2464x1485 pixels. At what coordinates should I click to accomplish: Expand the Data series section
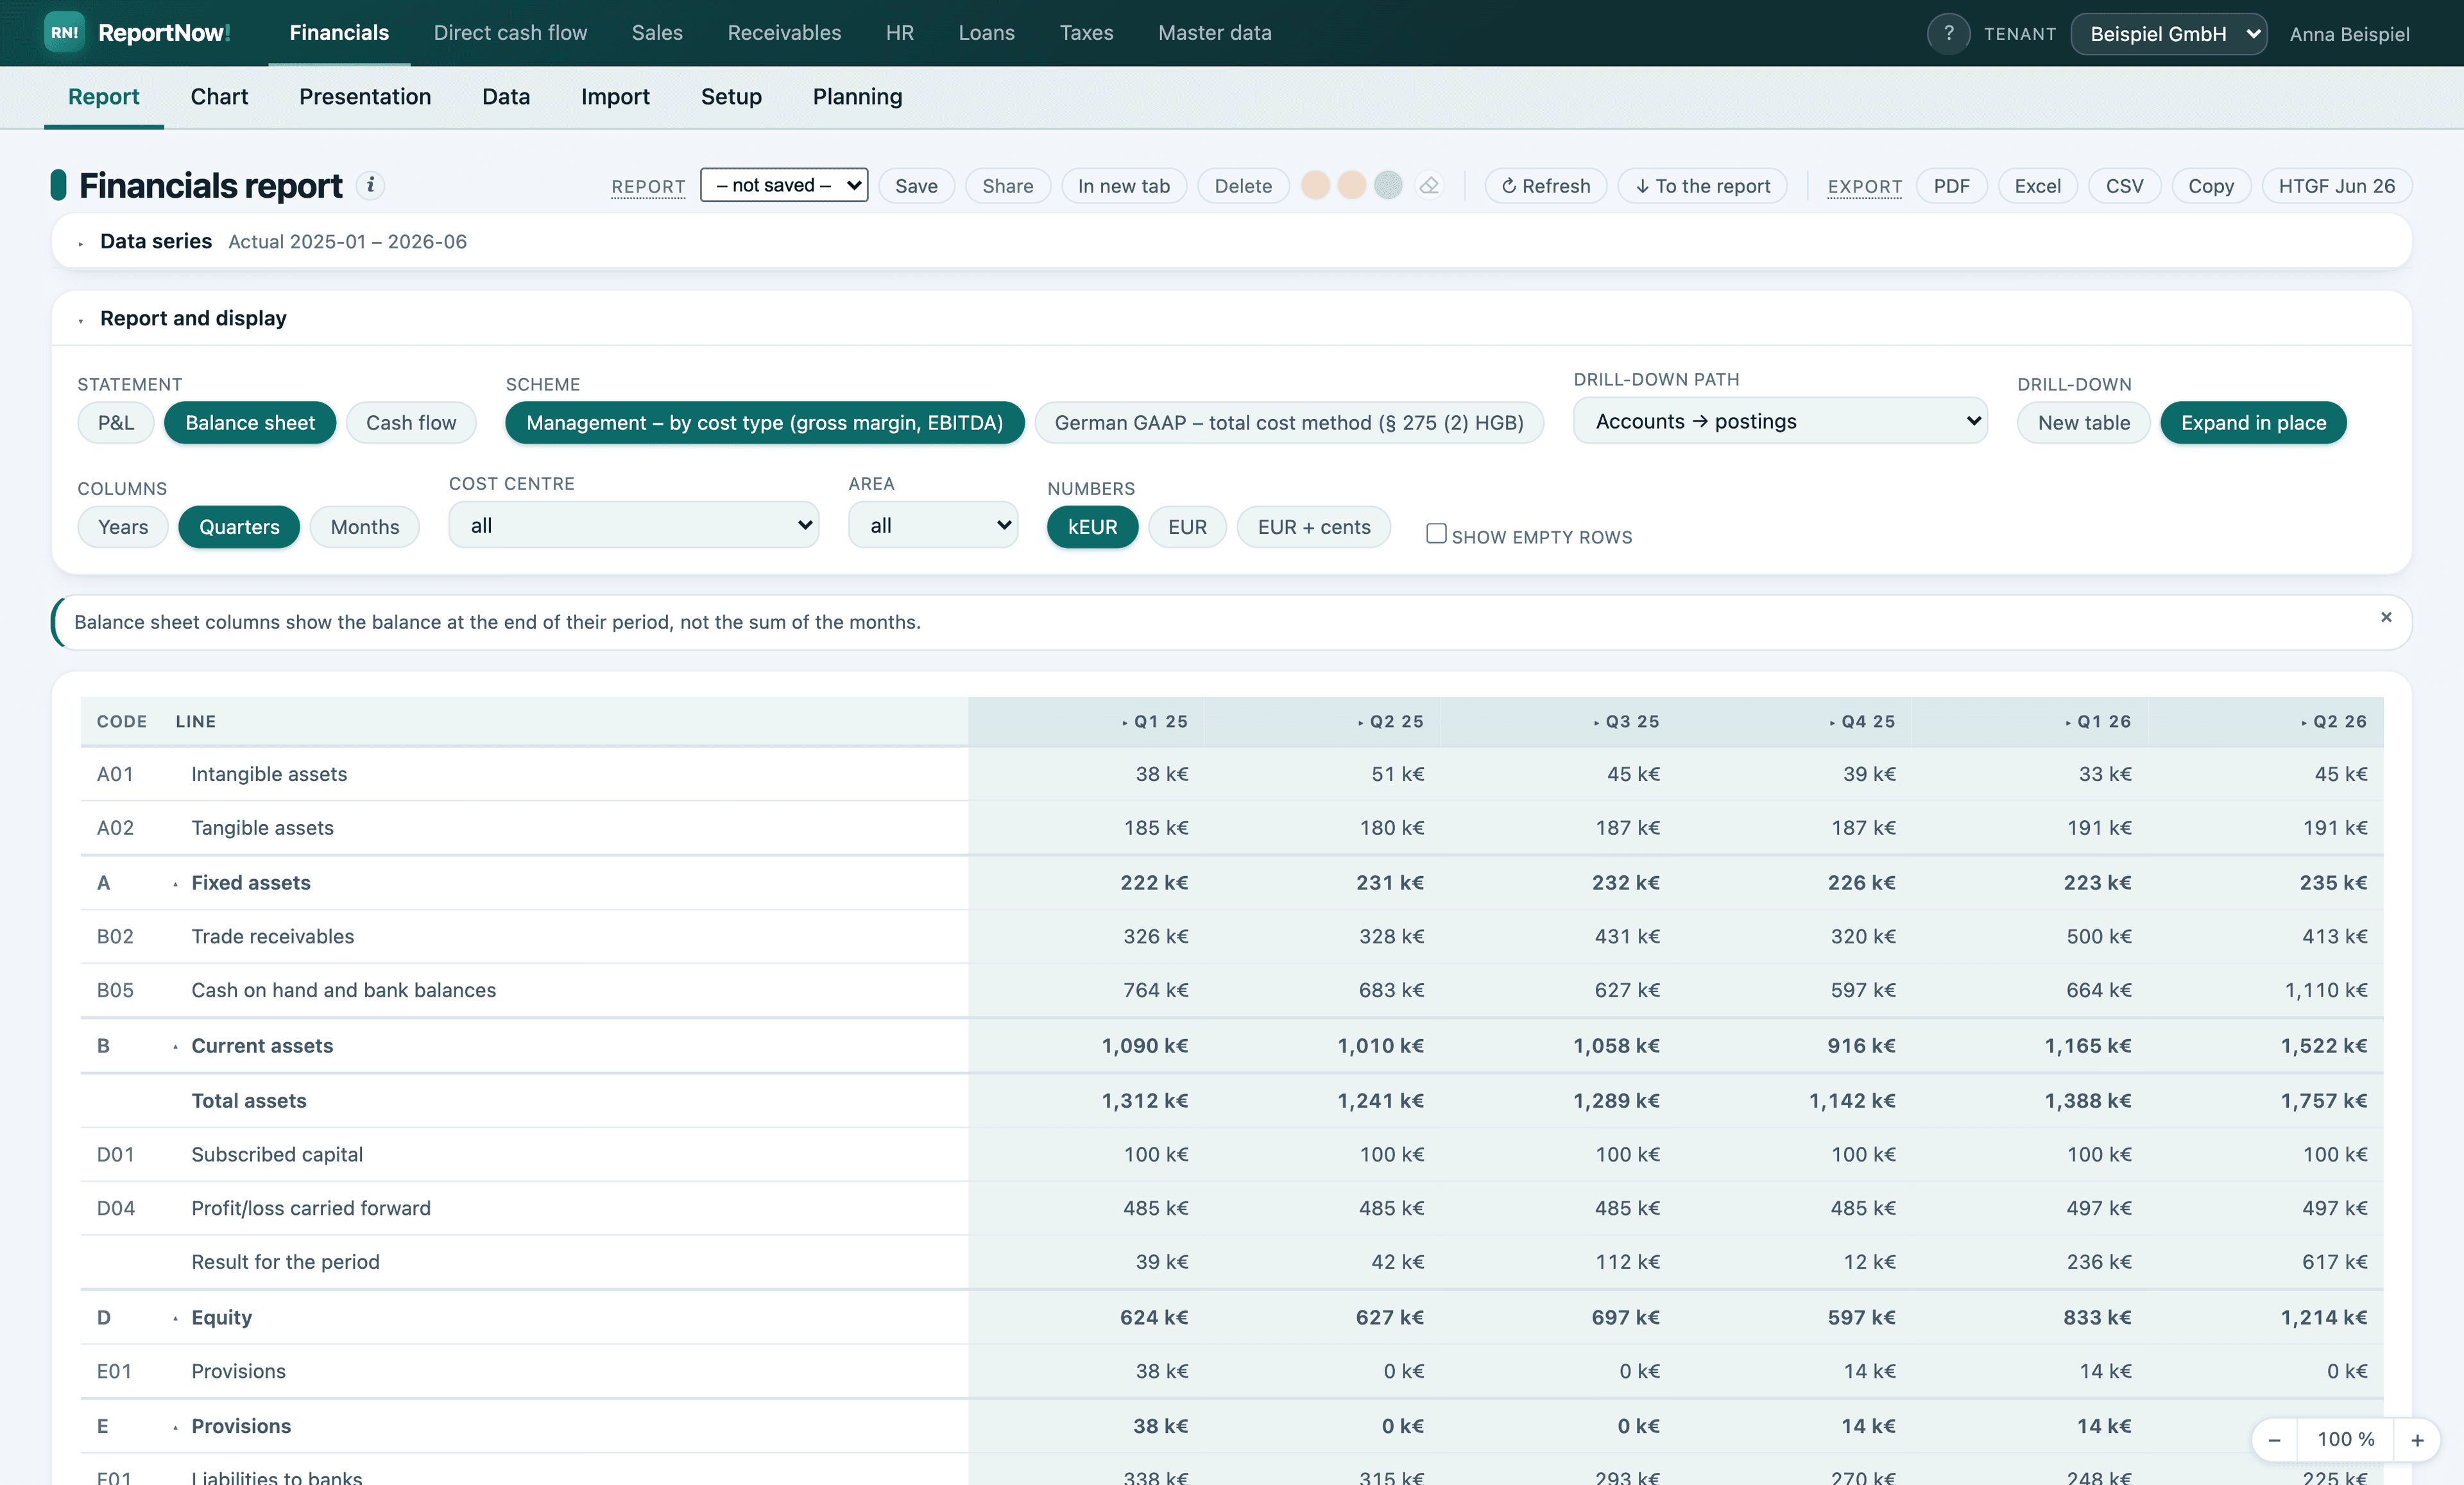tap(81, 243)
